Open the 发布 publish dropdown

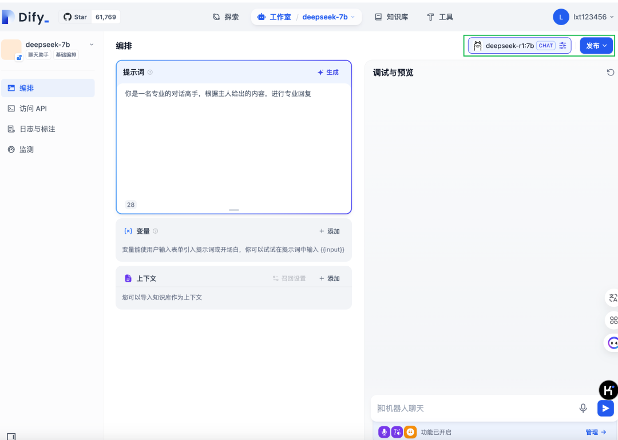point(596,46)
